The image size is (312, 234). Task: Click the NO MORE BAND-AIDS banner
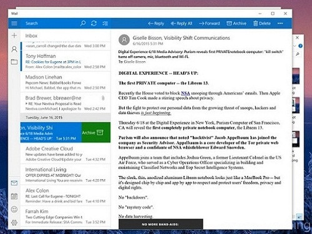[161, 224]
